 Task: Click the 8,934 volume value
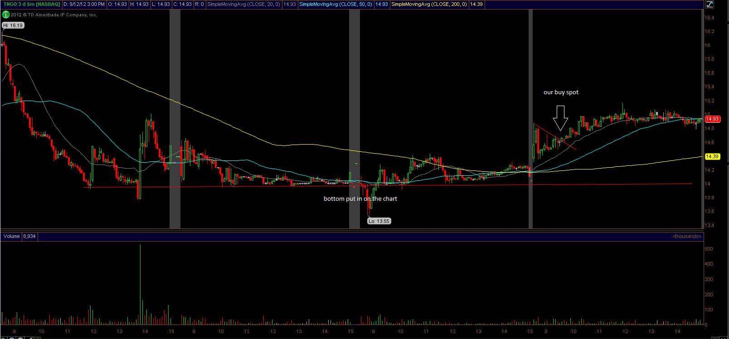(29, 236)
